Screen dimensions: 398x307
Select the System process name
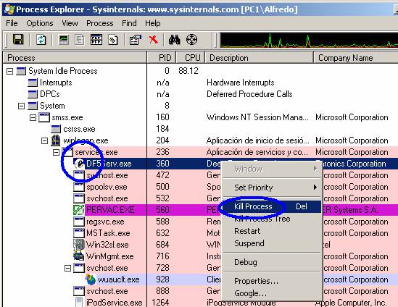coord(52,106)
